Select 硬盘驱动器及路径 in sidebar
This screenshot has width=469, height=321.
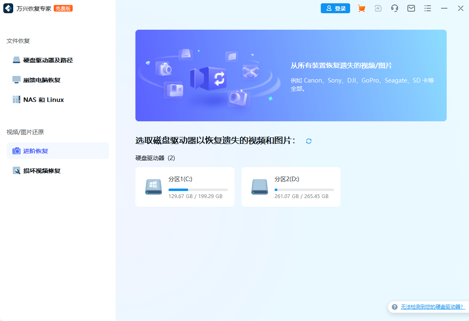pyautogui.click(x=58, y=60)
